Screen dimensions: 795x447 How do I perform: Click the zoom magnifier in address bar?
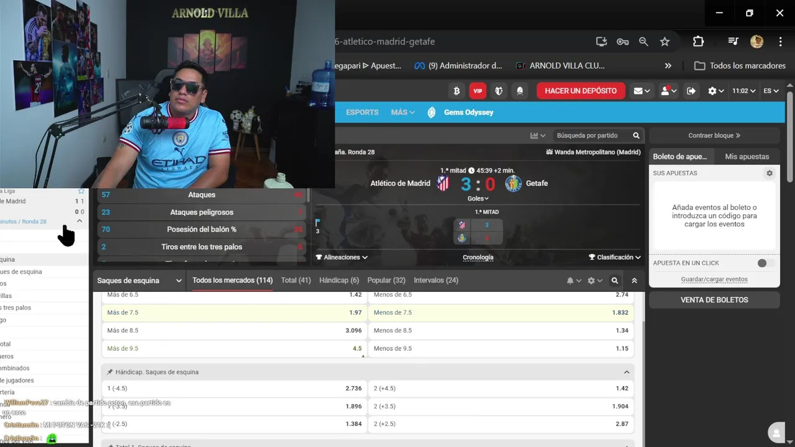tap(643, 42)
